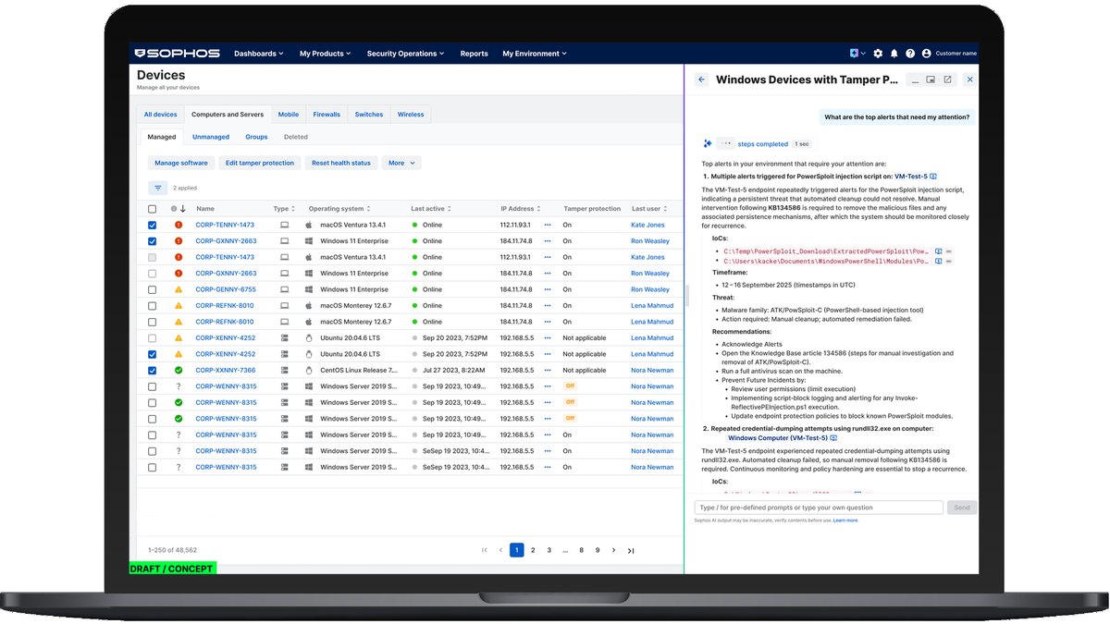Go back using the AI panel arrow
The image size is (1110, 624).
(x=701, y=80)
